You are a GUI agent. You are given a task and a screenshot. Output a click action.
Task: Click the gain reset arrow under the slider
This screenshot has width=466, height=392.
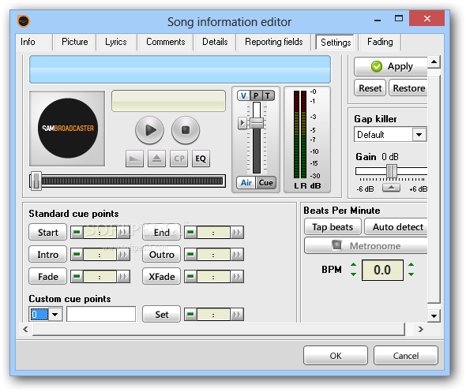coord(391,188)
